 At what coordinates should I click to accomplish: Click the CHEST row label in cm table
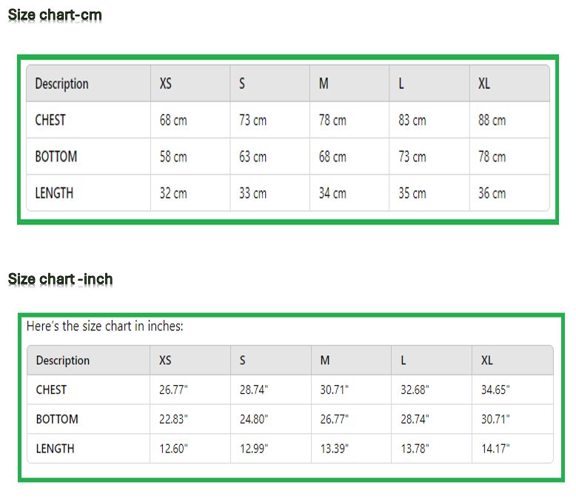50,120
